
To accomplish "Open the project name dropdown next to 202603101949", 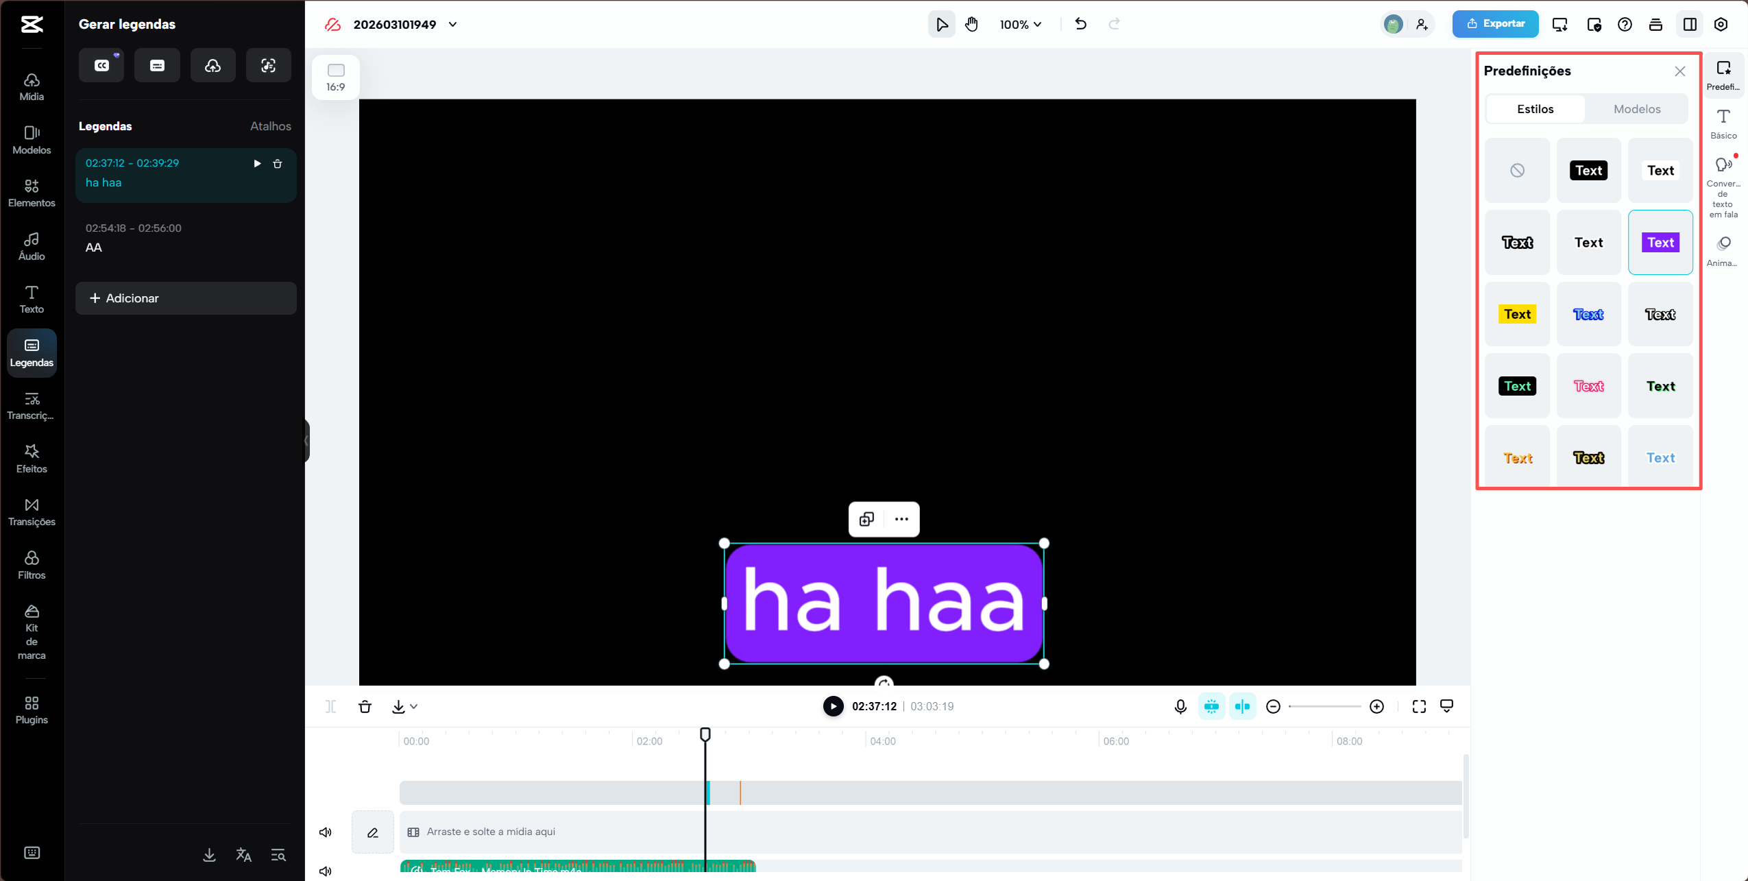I will coord(452,24).
